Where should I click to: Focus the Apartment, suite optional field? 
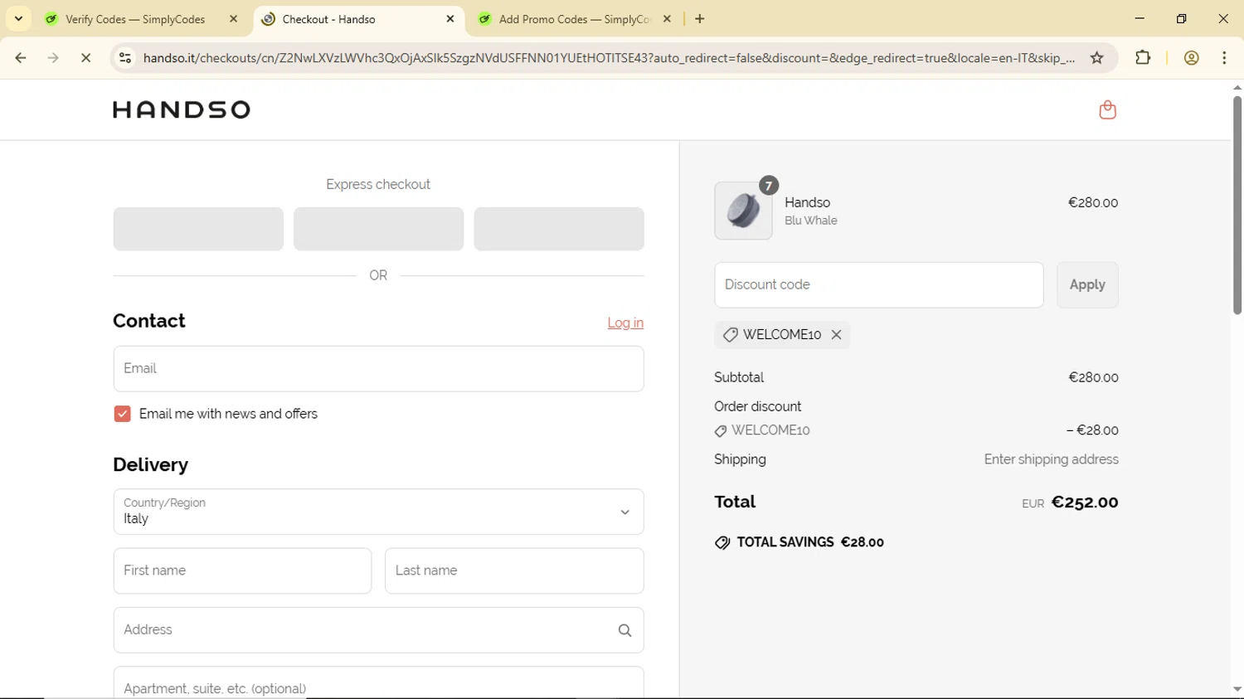pyautogui.click(x=378, y=683)
